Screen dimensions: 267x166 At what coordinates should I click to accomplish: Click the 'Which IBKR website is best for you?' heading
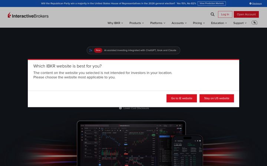[67, 66]
